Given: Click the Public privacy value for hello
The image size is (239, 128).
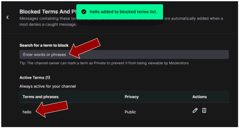Looking at the screenshot, I should point(130,112).
